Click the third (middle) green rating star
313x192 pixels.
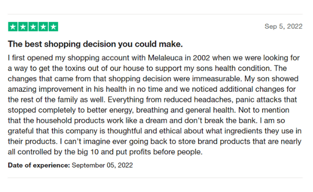(x=33, y=27)
